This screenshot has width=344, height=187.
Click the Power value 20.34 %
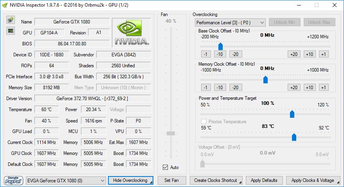click(94, 110)
